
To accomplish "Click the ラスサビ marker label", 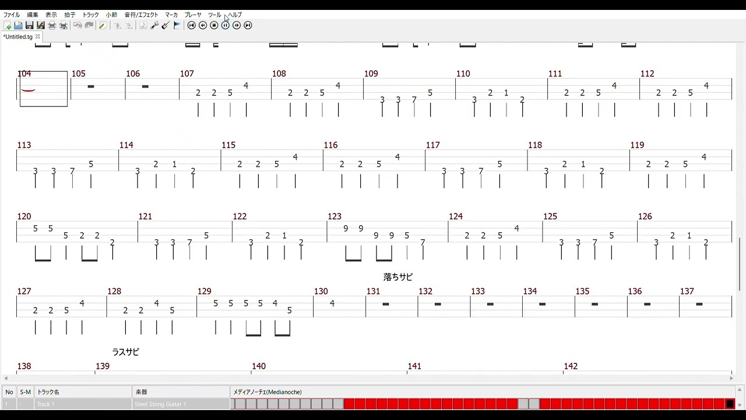I will click(x=126, y=352).
